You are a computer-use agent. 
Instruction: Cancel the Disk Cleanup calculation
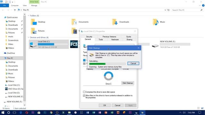pos(133,63)
